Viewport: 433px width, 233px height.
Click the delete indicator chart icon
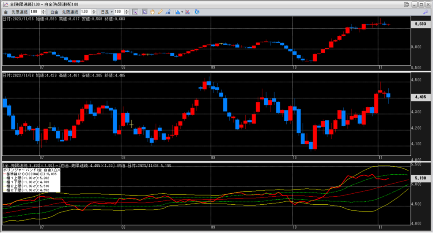pyautogui.click(x=187, y=12)
